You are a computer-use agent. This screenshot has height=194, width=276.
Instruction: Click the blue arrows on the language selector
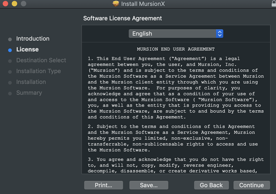coord(219,34)
